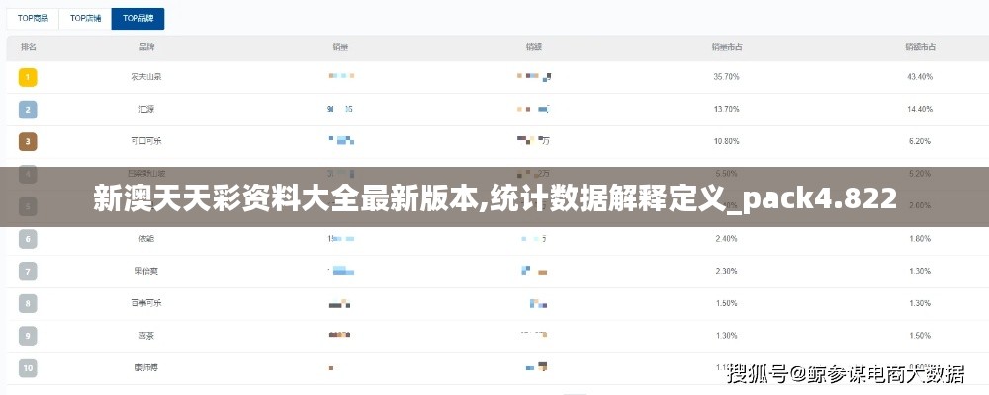Select brand 农夫山泉 in rank 1 row
The image size is (989, 395).
coord(146,77)
